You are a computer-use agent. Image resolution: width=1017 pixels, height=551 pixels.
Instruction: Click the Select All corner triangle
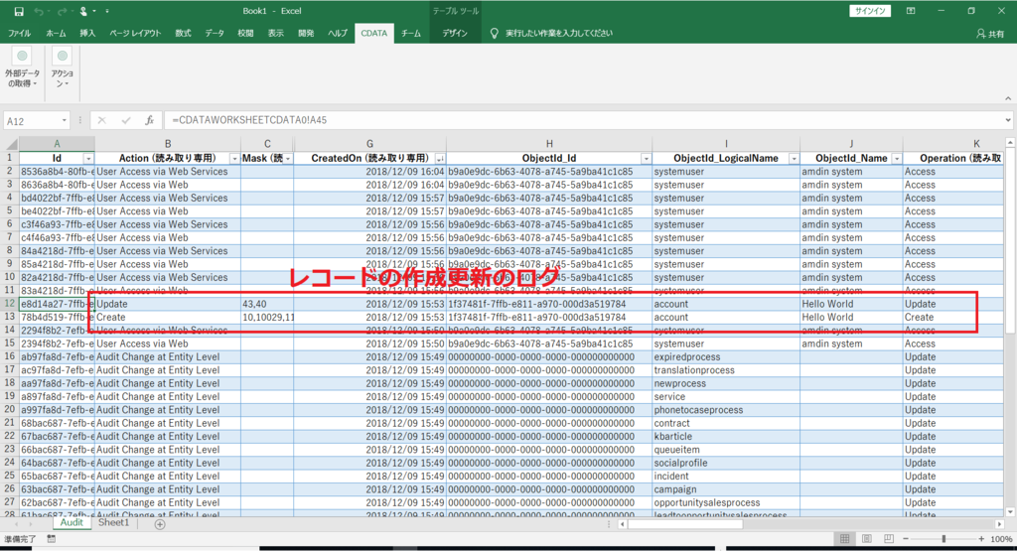tap(10, 144)
